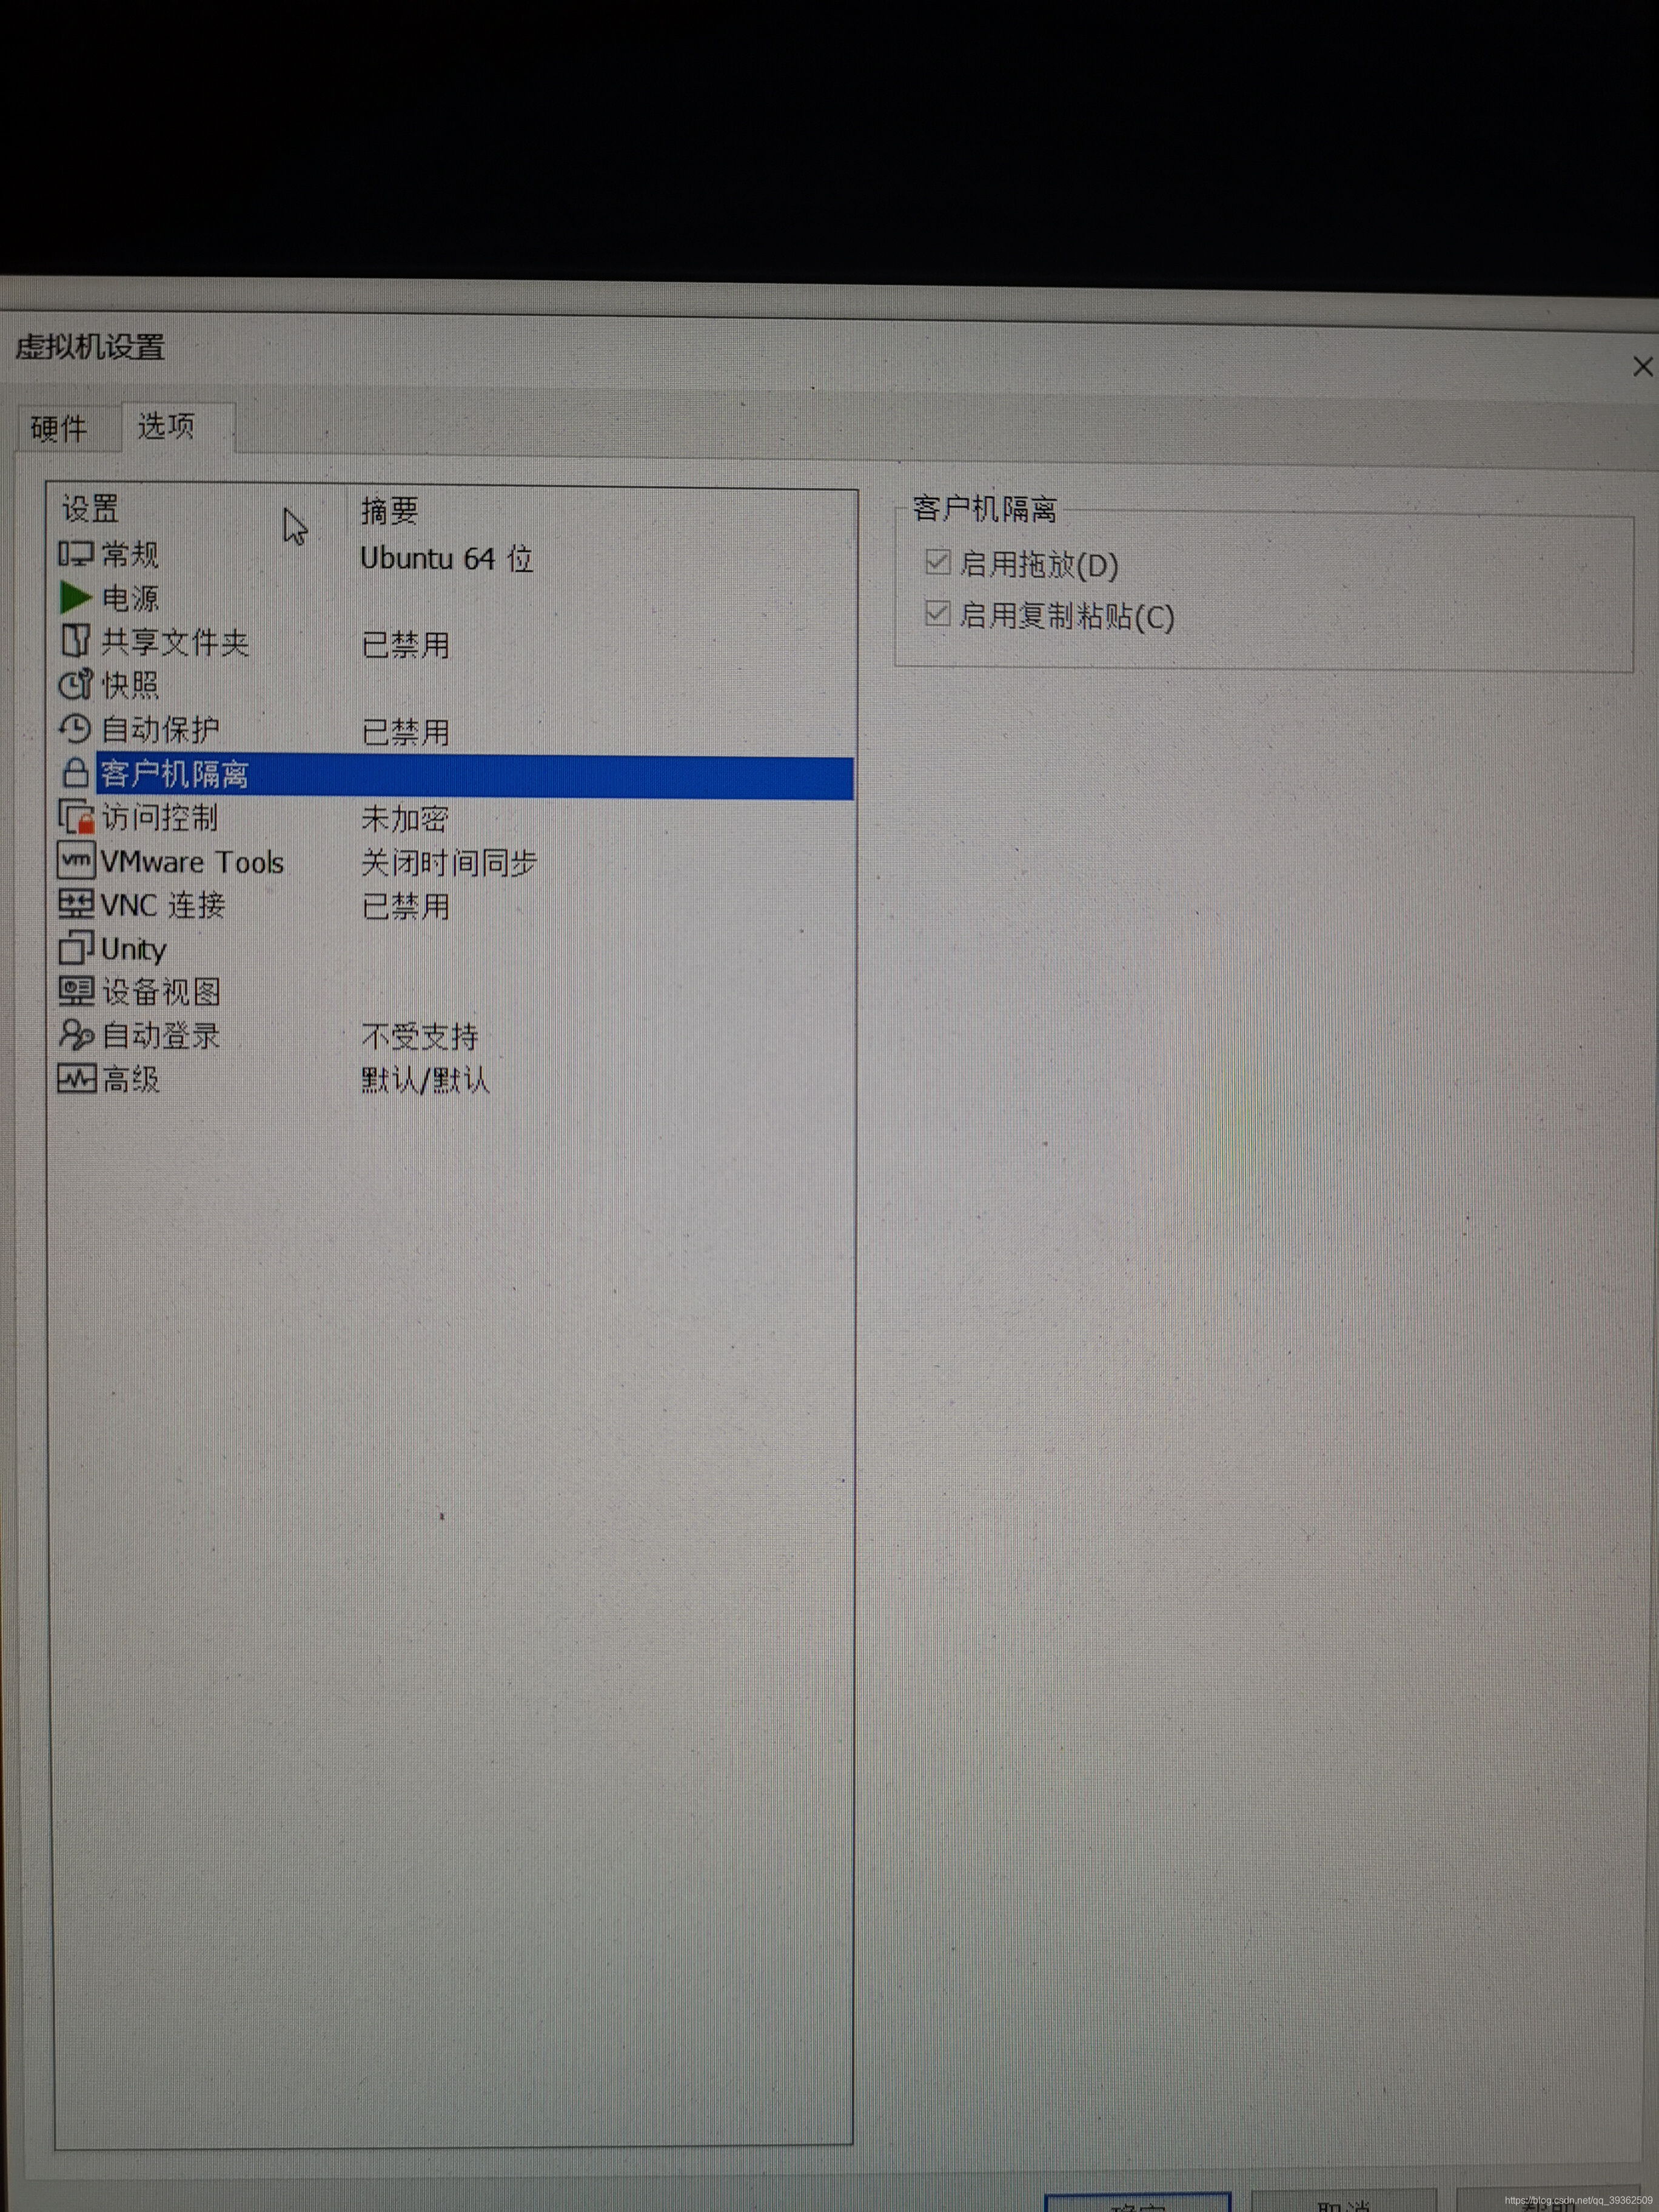Click the AutoProtect (自动保护) icon
Image resolution: width=1659 pixels, height=2212 pixels.
[76, 729]
